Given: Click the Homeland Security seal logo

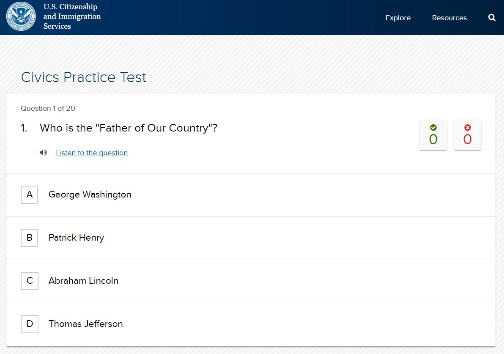Looking at the screenshot, I should 21,16.
